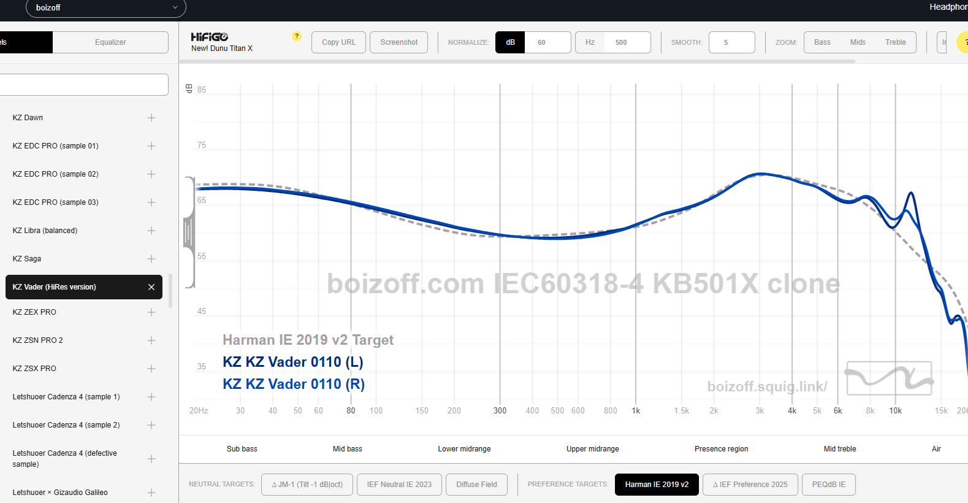This screenshot has height=503, width=968.
Task: Switch to the Equalizer tab
Action: [110, 42]
